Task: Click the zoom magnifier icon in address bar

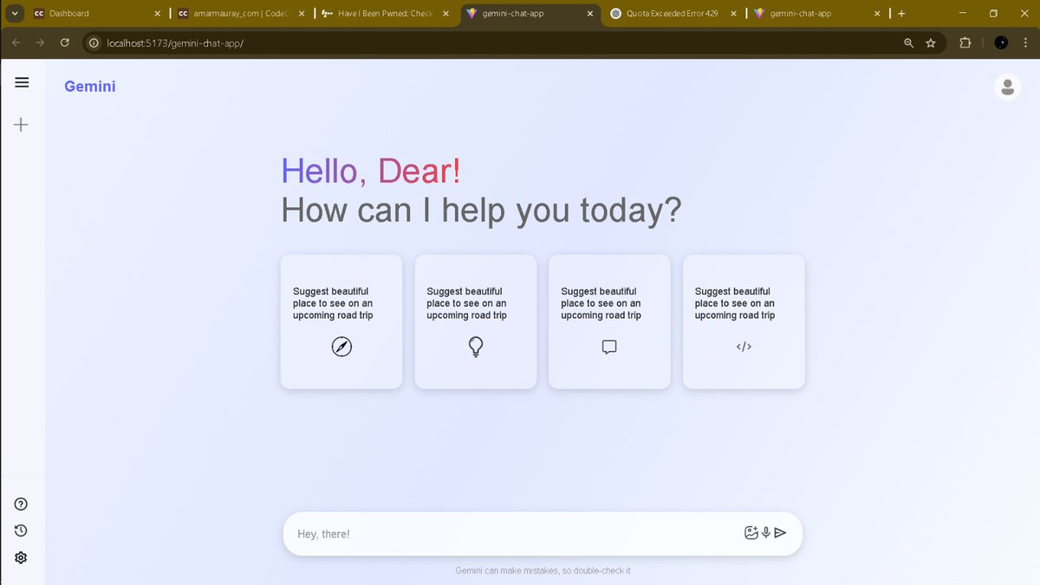Action: pyautogui.click(x=908, y=42)
